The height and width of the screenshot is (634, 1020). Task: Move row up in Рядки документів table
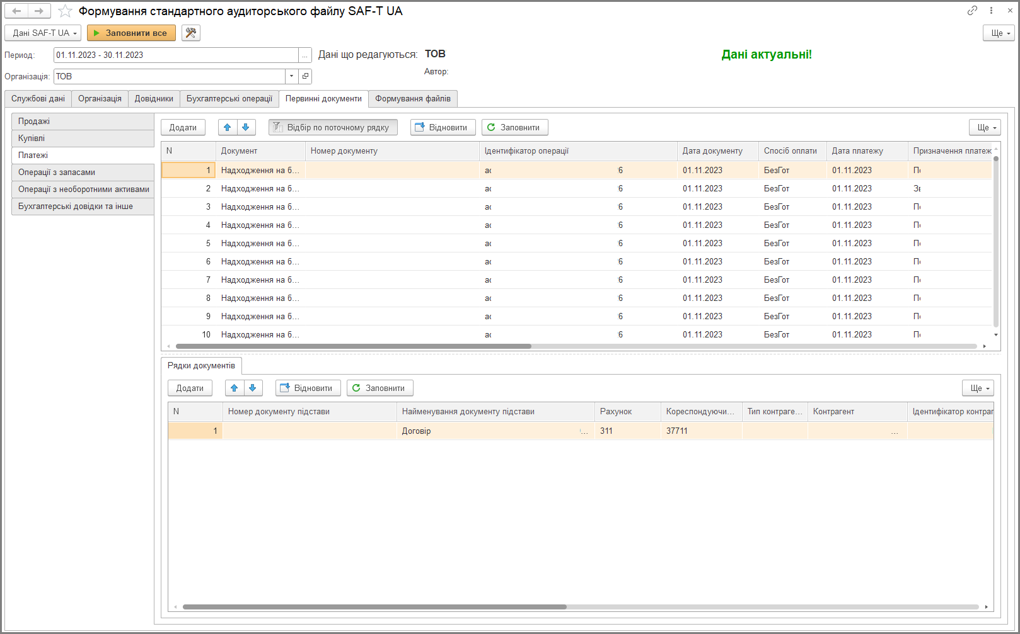235,388
